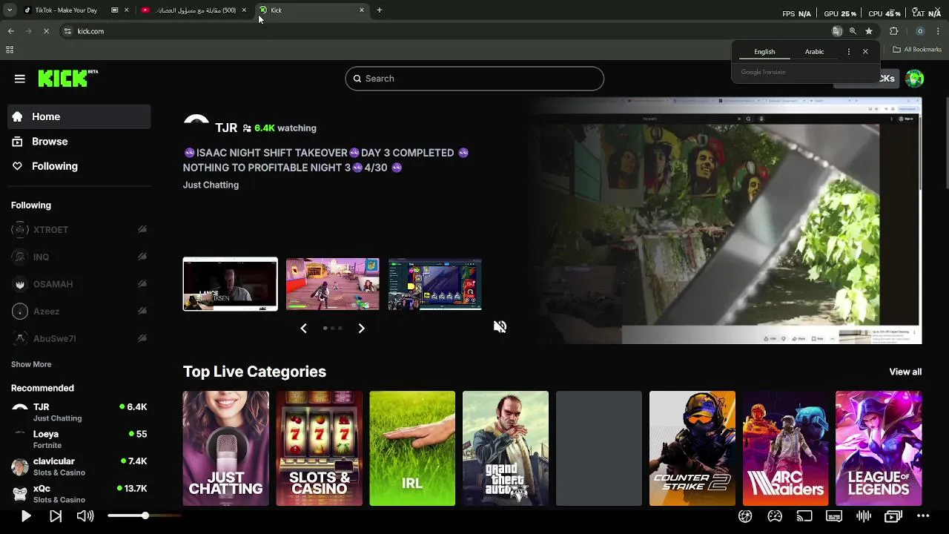The image size is (949, 534).
Task: Select Arabic in Google Translate popup
Action: pos(814,52)
